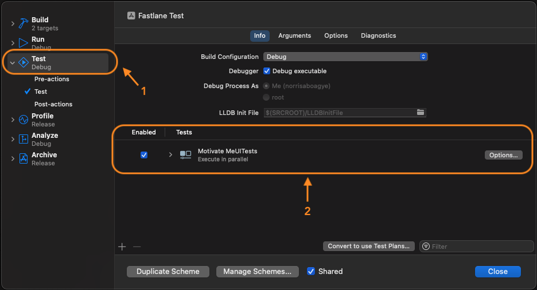
Task: Click the Archive icon in sidebar
Action: tap(23, 158)
